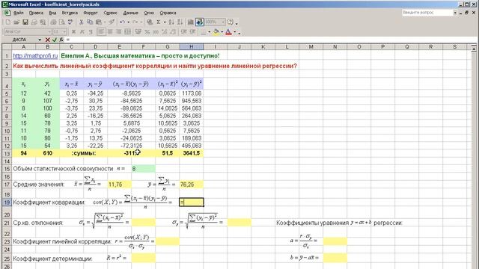Toggle Bold formatting
479x269 pixels.
[x=73, y=31]
